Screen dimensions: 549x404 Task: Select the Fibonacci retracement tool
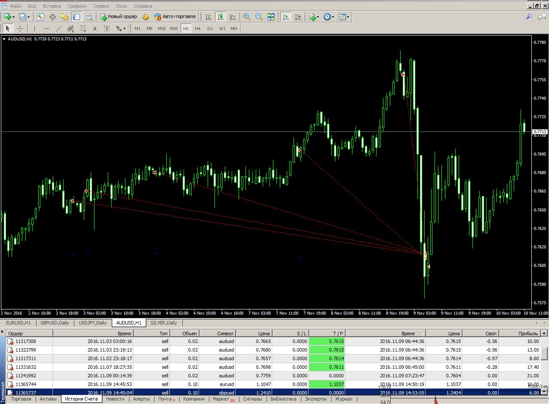click(x=83, y=28)
